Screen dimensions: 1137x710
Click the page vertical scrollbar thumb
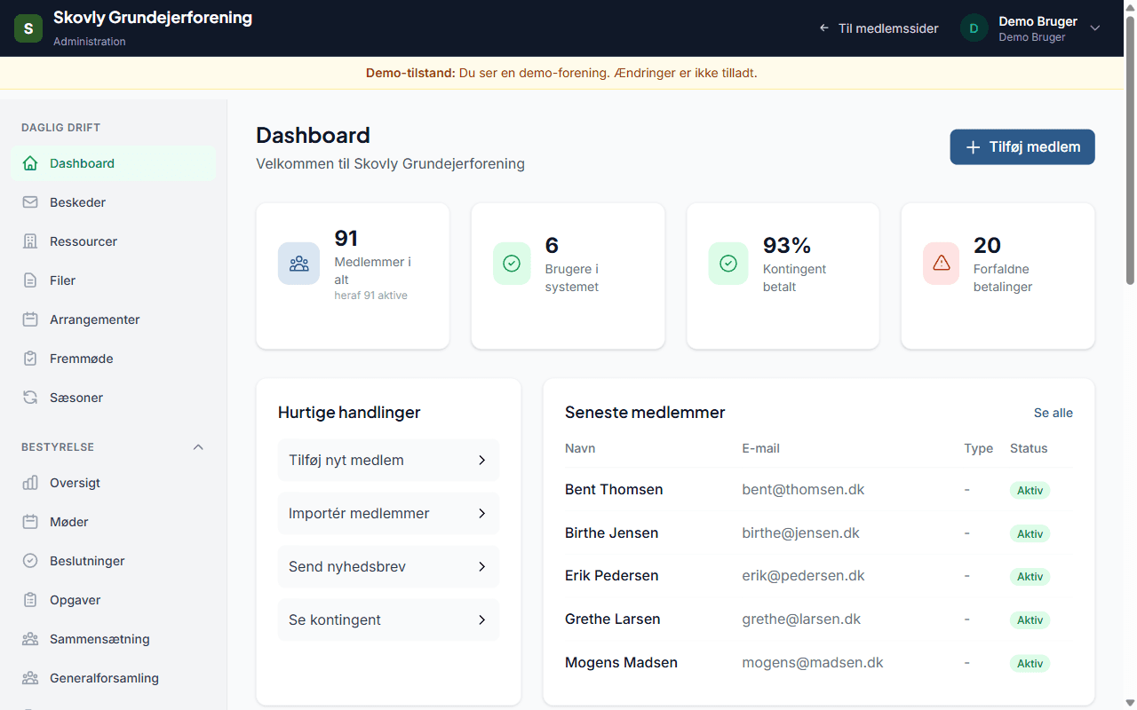1130,151
